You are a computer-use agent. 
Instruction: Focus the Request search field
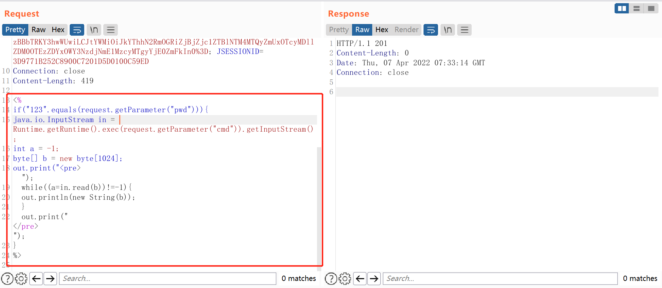click(x=168, y=278)
